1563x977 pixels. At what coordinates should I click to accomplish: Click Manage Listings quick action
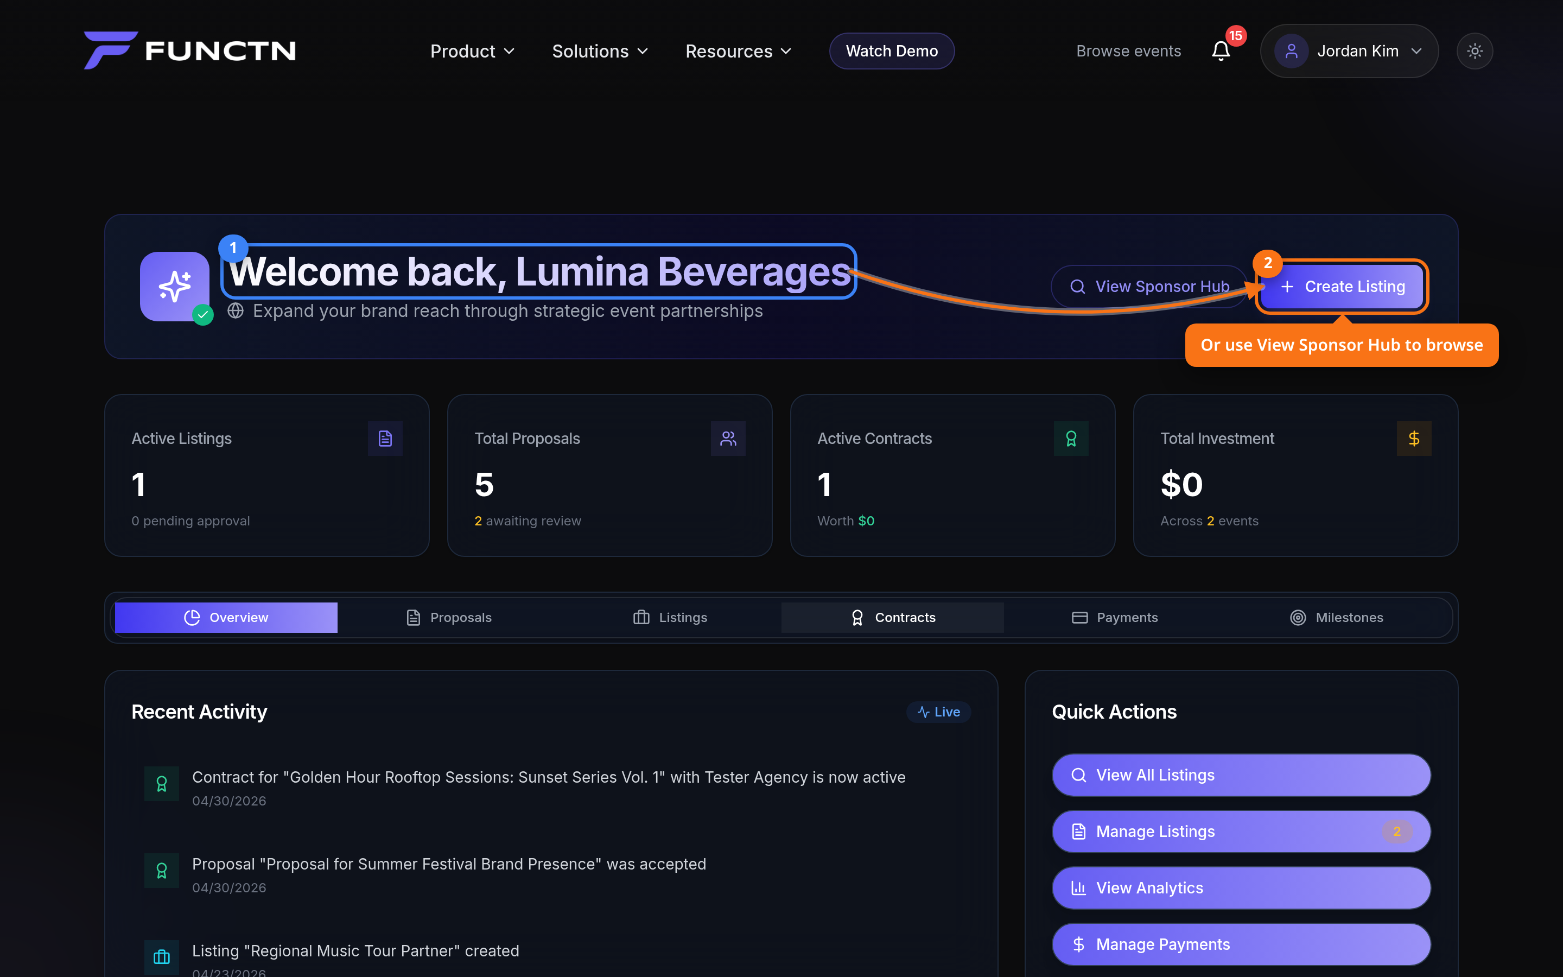coord(1241,832)
